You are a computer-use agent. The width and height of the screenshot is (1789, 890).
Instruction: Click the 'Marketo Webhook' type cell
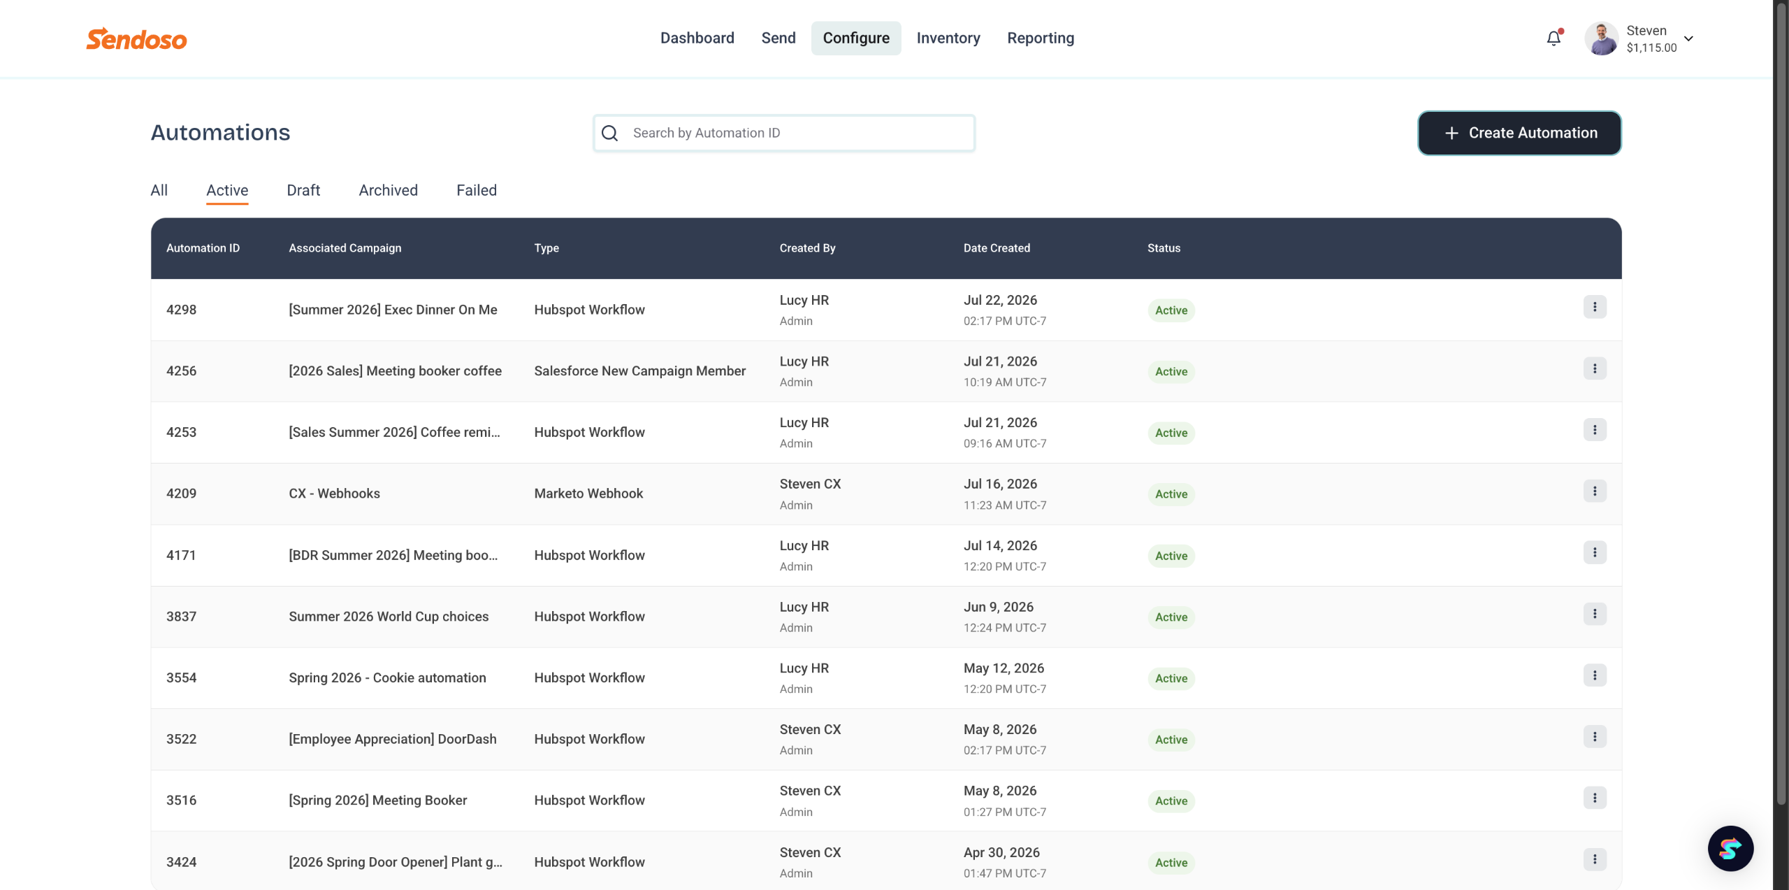pyautogui.click(x=588, y=494)
